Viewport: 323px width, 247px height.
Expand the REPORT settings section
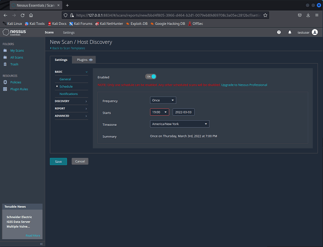pyautogui.click(x=71, y=109)
